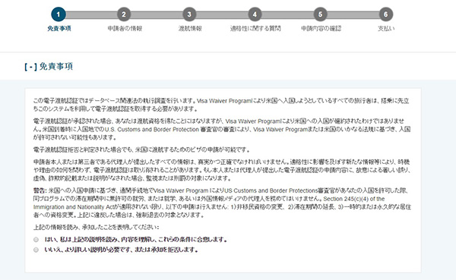Click the step 1 circle icon
The height and width of the screenshot is (280, 456).
pos(59,14)
